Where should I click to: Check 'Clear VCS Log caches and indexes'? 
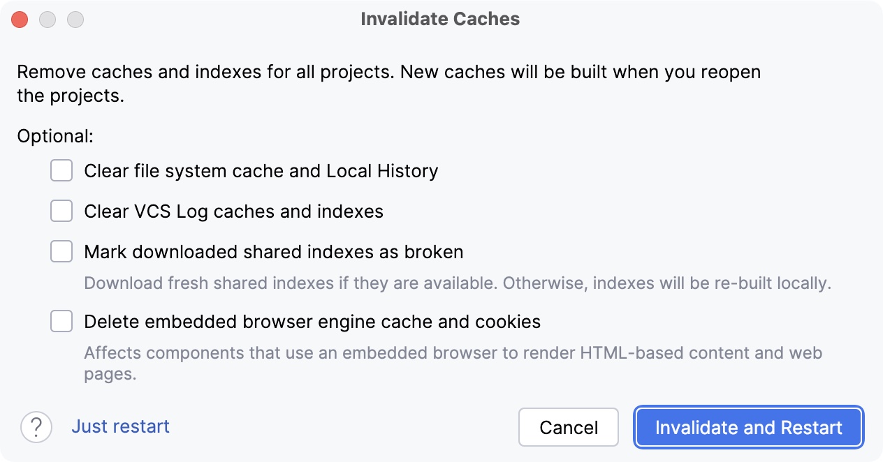[x=61, y=211]
